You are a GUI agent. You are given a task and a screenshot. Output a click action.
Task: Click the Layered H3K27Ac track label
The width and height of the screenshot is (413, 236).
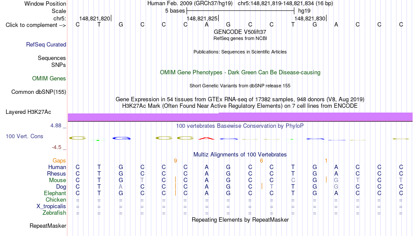point(28,112)
